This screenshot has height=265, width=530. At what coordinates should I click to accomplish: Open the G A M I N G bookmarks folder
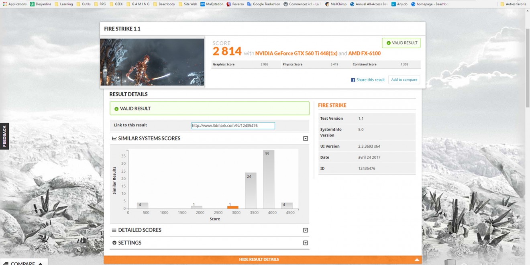tap(138, 4)
